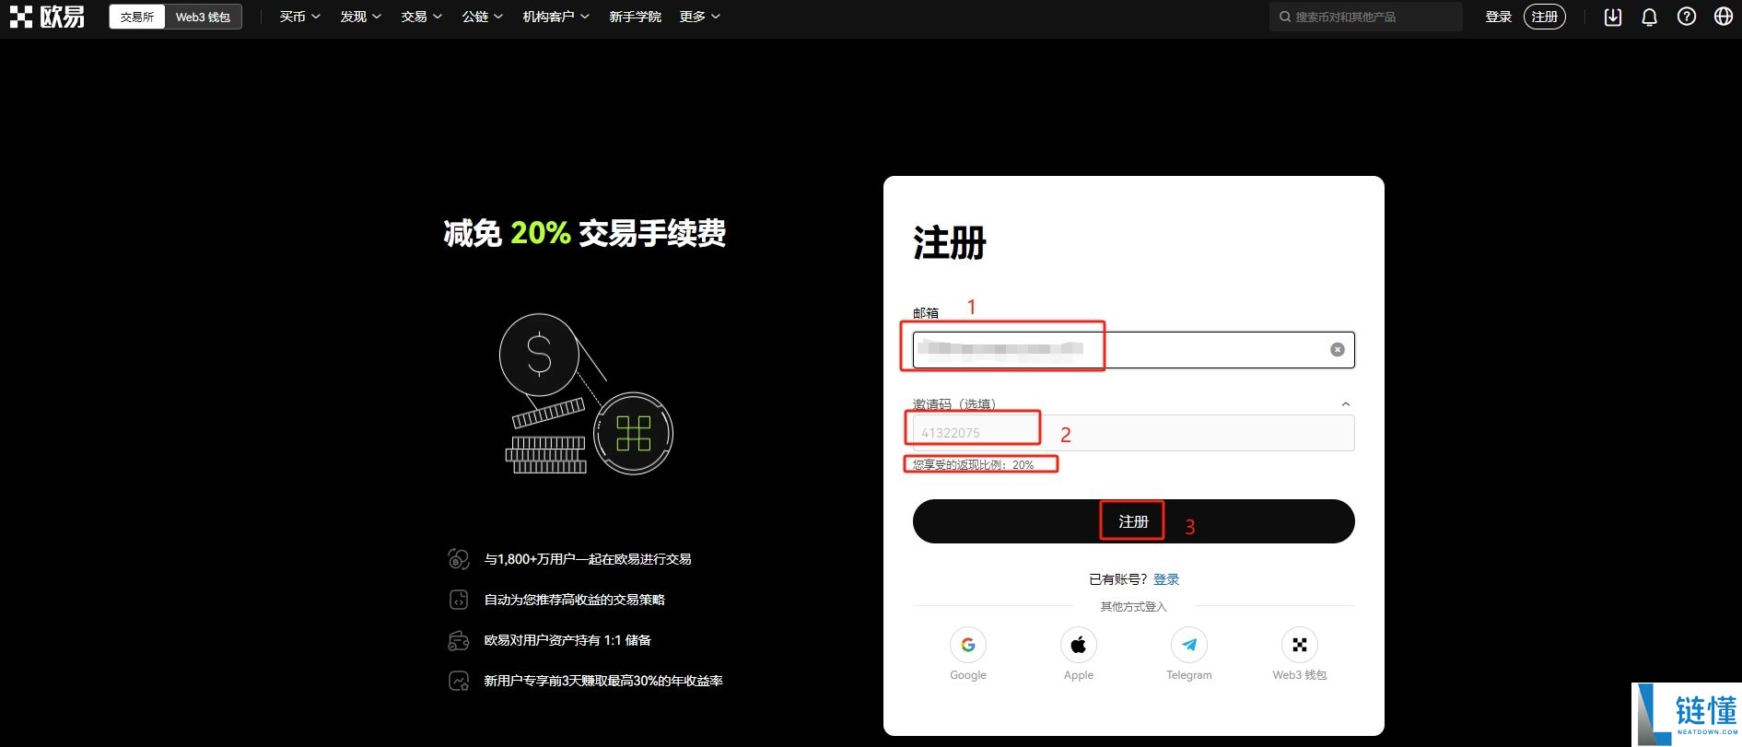Click the 减免 20% 交易手续费 heading

click(584, 233)
